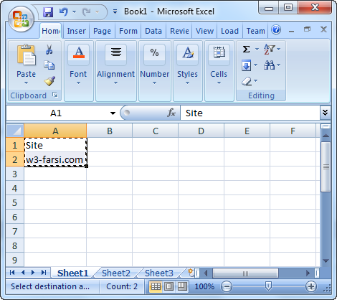Open the Home ribbon tab
Image resolution: width=337 pixels, height=300 pixels.
pos(51,31)
